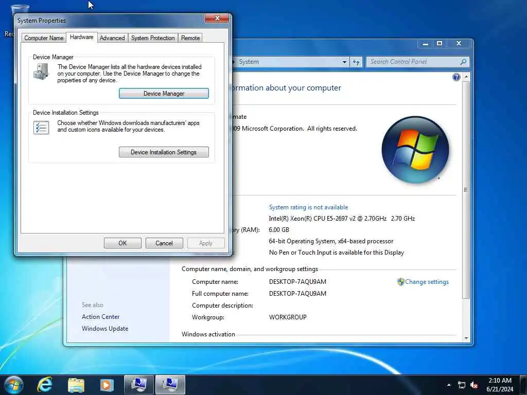Click Windows activation section heading

208,334
